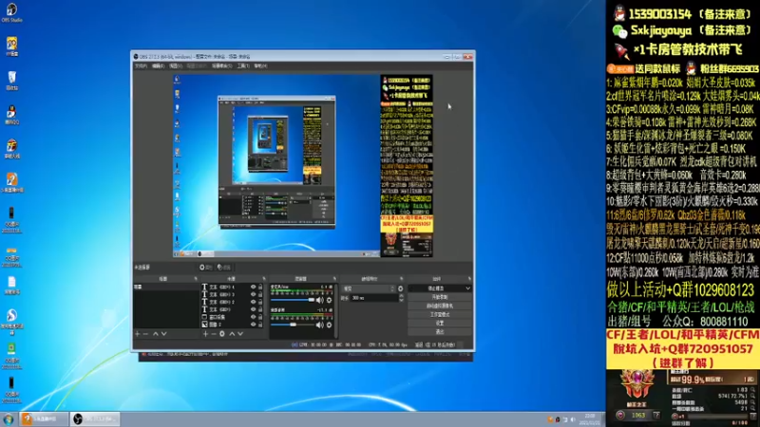
Task: Open desktop audio settings gear in mixer
Action: [x=330, y=325]
